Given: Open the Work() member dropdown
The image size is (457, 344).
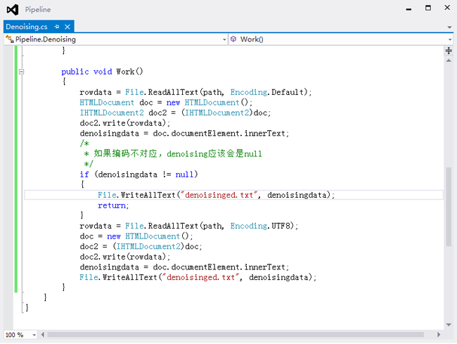Looking at the screenshot, I should tap(450, 39).
